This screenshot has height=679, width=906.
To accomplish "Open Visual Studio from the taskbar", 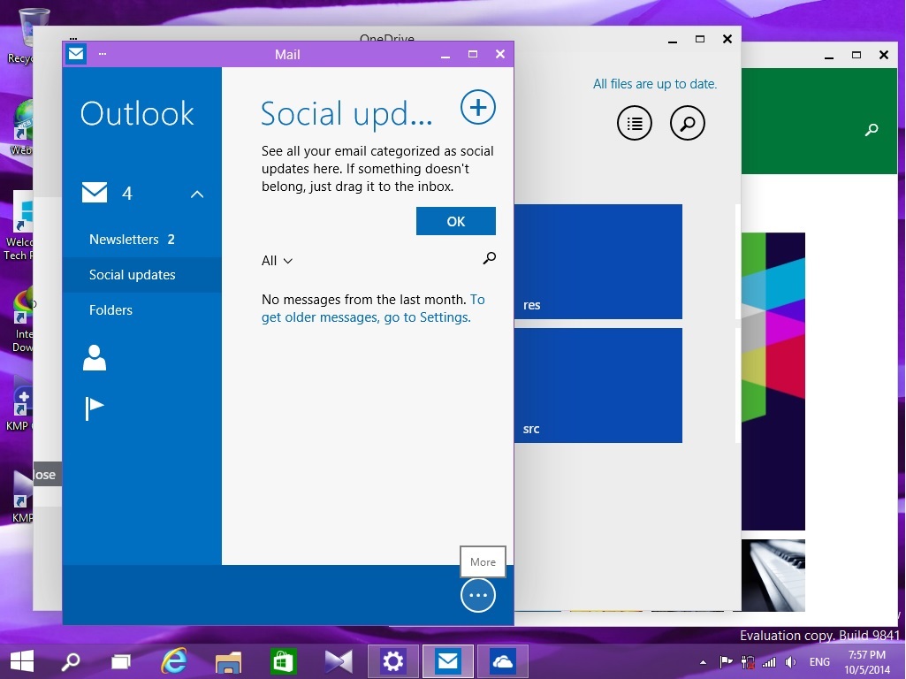I will 339,661.
